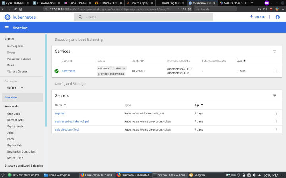Select Pods in the sidebar
Viewport: 286px width, 178px height.
click(x=10, y=139)
